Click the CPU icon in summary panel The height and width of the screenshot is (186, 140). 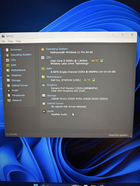click(43, 58)
